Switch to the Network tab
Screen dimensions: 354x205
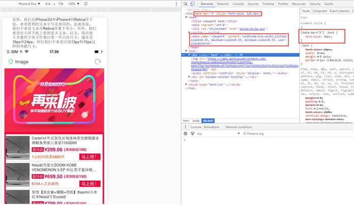click(x=223, y=4)
